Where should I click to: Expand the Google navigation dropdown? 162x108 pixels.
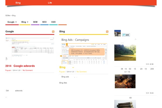tap(12, 22)
